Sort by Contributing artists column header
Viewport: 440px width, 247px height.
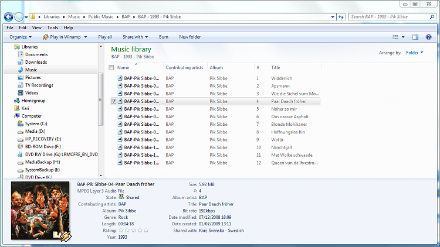[184, 67]
